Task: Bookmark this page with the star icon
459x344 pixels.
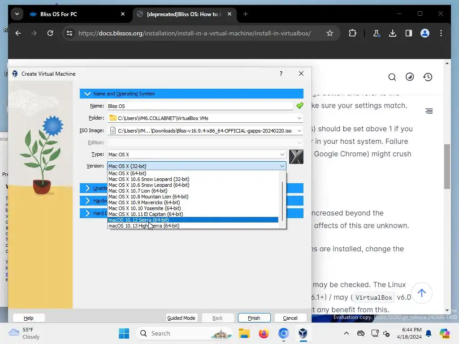Action: (x=330, y=33)
